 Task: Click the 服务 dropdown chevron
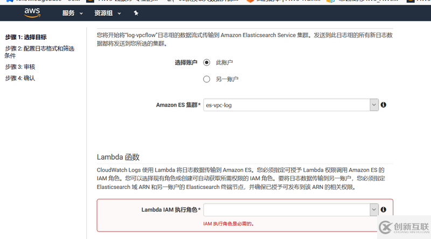tap(81, 13)
